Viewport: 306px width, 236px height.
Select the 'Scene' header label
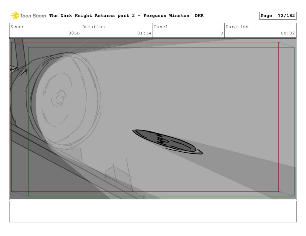(17, 27)
